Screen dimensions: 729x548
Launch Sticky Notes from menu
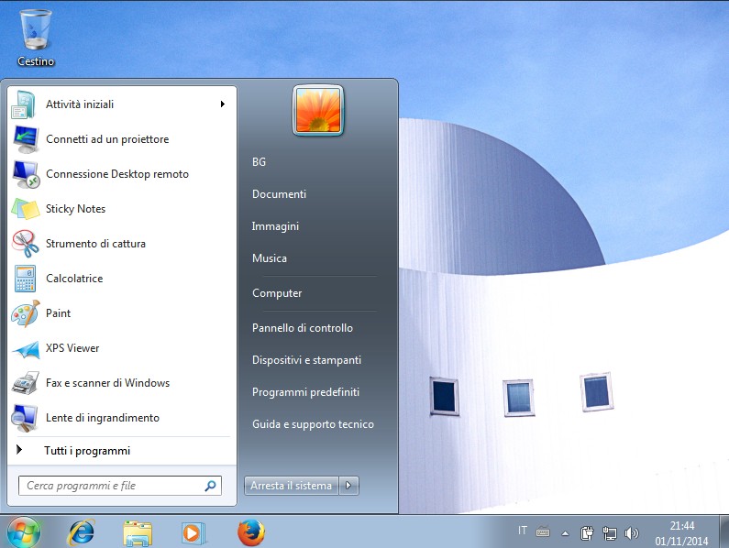[x=122, y=209]
